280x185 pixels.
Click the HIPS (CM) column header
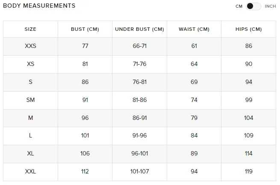(248, 29)
